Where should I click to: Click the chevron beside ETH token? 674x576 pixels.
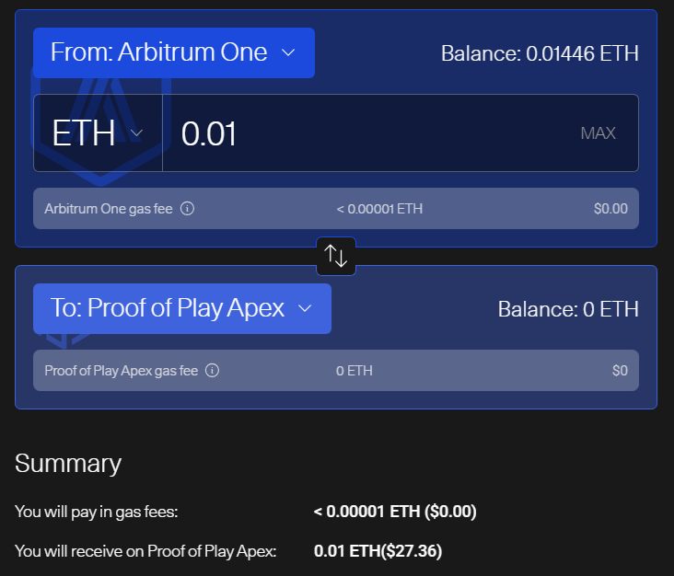[136, 133]
